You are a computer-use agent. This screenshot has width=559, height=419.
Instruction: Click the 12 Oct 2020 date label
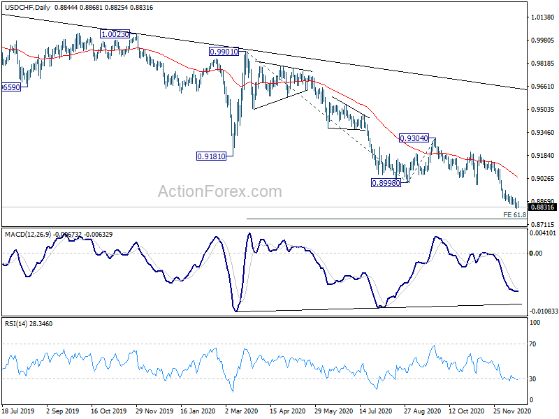(x=466, y=411)
